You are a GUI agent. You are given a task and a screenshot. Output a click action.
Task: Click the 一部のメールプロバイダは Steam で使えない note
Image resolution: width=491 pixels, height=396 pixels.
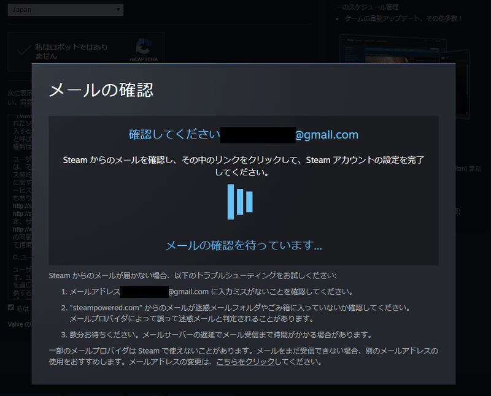pyautogui.click(x=244, y=356)
